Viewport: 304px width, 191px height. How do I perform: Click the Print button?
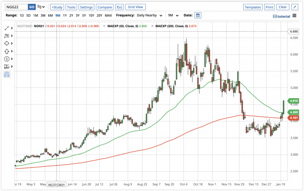269,7
